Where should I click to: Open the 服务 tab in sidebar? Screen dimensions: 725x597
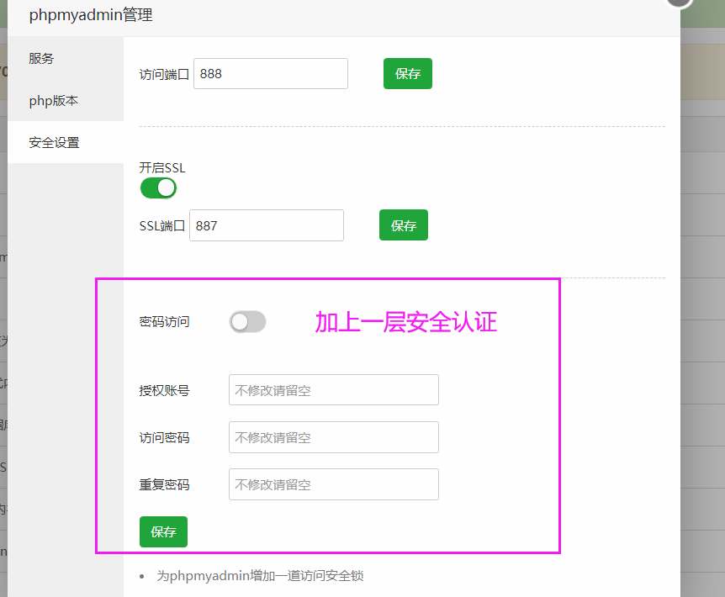point(66,58)
